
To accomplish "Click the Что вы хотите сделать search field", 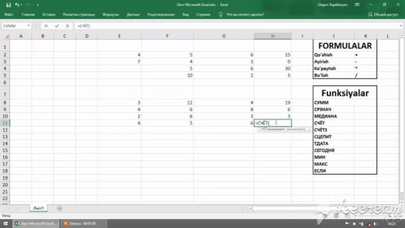I will tap(245, 15).
